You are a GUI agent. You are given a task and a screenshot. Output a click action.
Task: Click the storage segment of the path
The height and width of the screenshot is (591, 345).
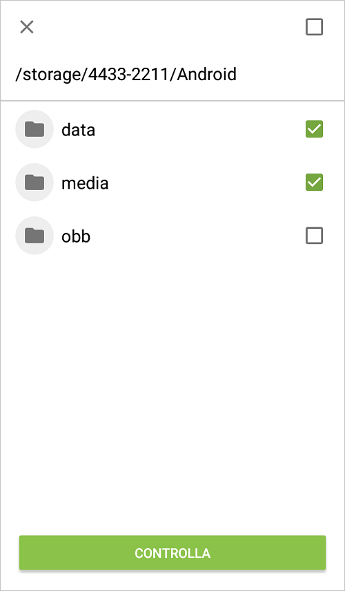51,74
